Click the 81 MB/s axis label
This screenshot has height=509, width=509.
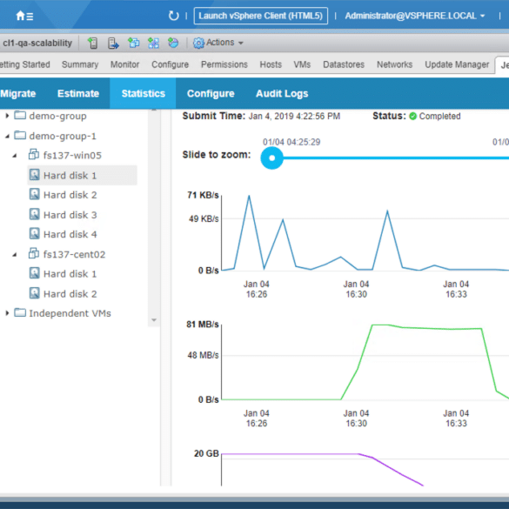[203, 325]
